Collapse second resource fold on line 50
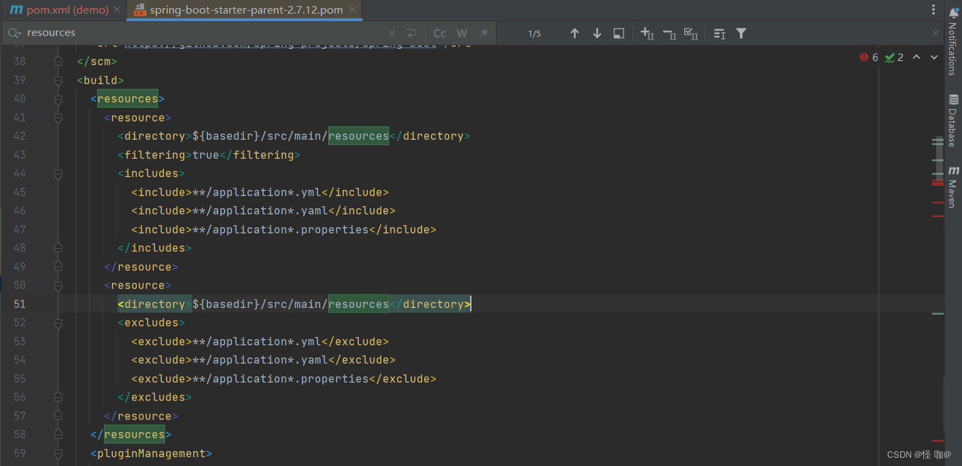Image resolution: width=962 pixels, height=466 pixels. (58, 286)
